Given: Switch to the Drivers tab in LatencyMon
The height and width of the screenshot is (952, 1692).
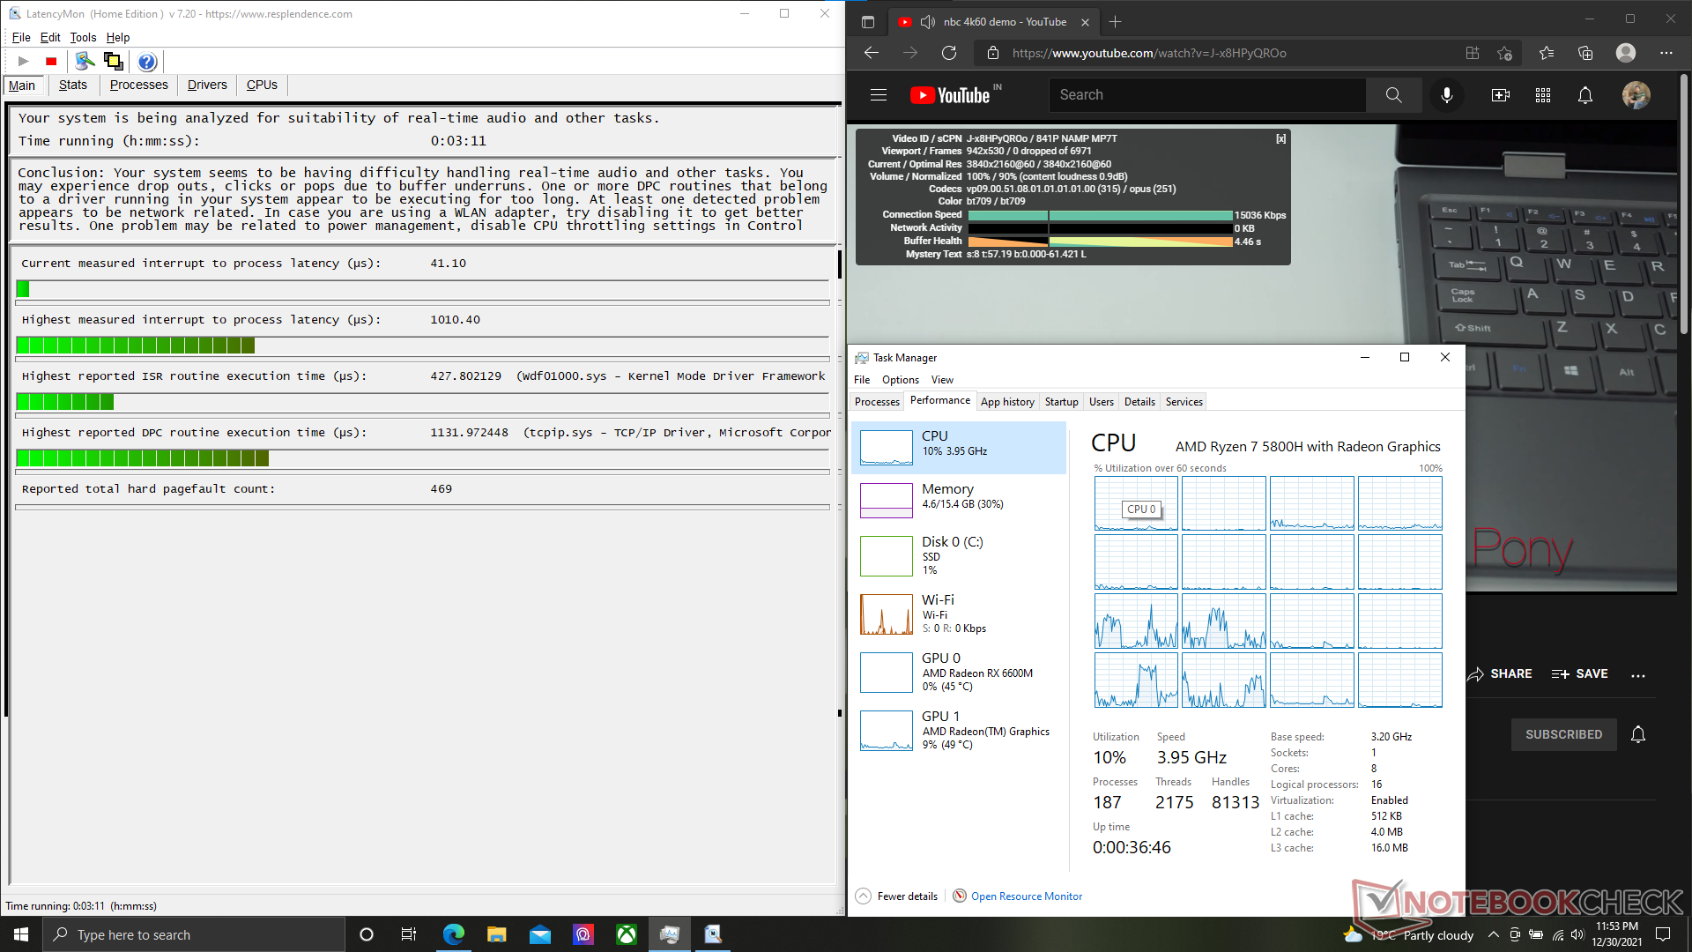Looking at the screenshot, I should click(207, 86).
